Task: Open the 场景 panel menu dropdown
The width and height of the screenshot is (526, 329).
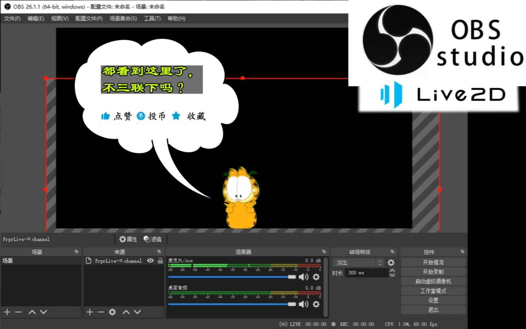Action: (76, 252)
